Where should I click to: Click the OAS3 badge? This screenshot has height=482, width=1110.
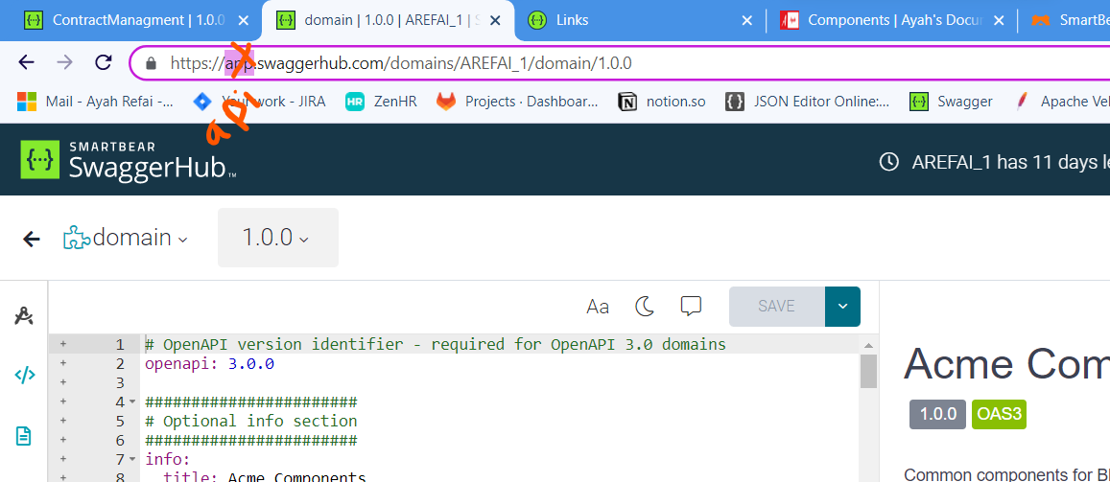999,414
